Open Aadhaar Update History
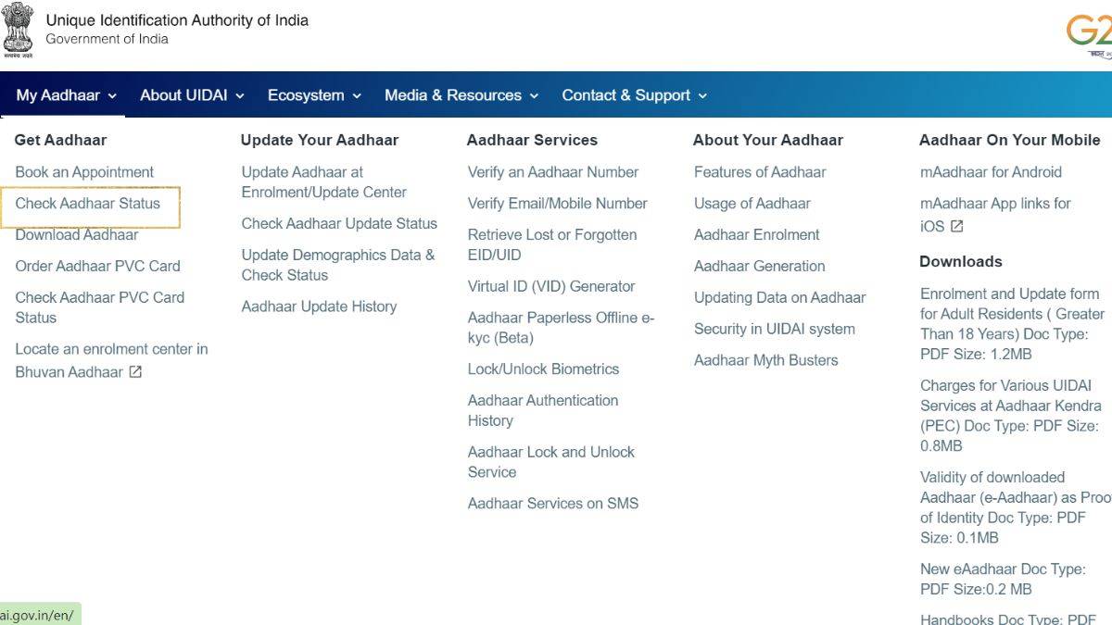The width and height of the screenshot is (1112, 625). pyautogui.click(x=319, y=306)
